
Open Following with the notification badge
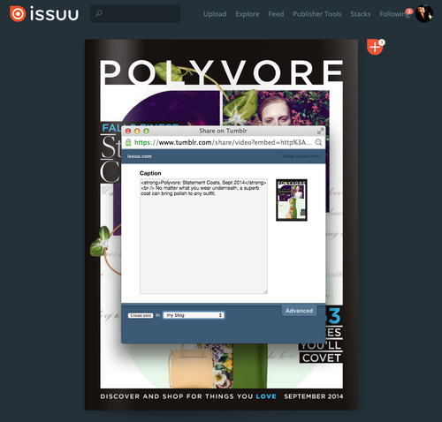[x=394, y=14]
